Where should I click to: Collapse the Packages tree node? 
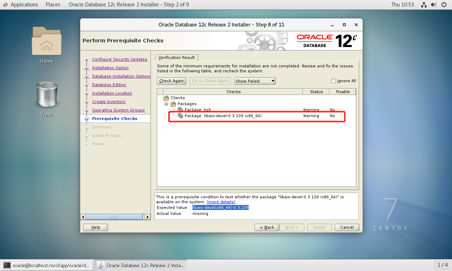click(166, 104)
